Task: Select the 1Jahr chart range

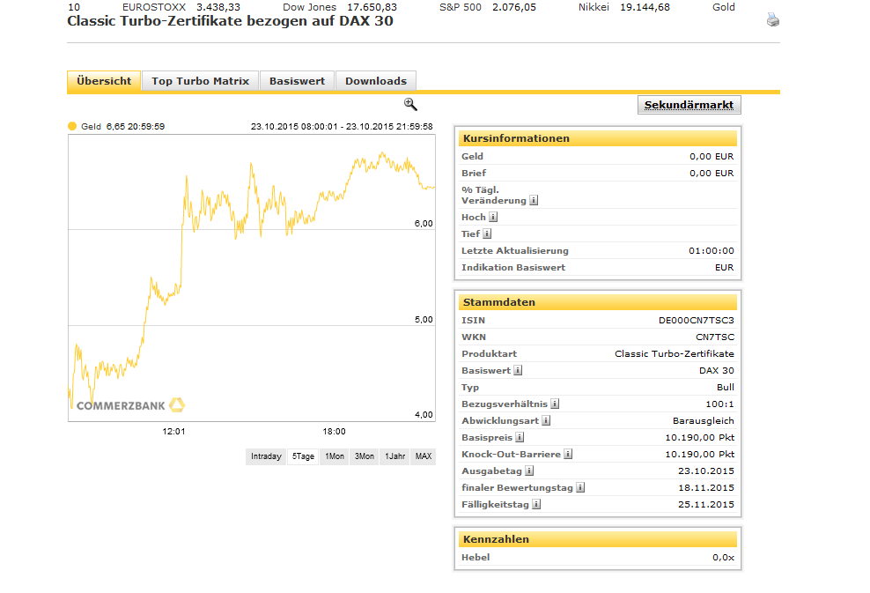Action: coord(395,456)
